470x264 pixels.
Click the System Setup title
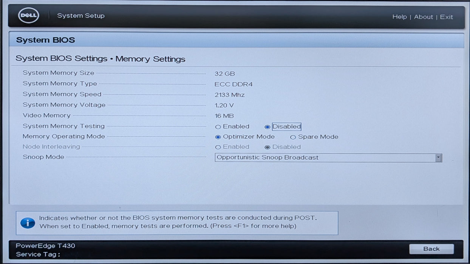[81, 16]
